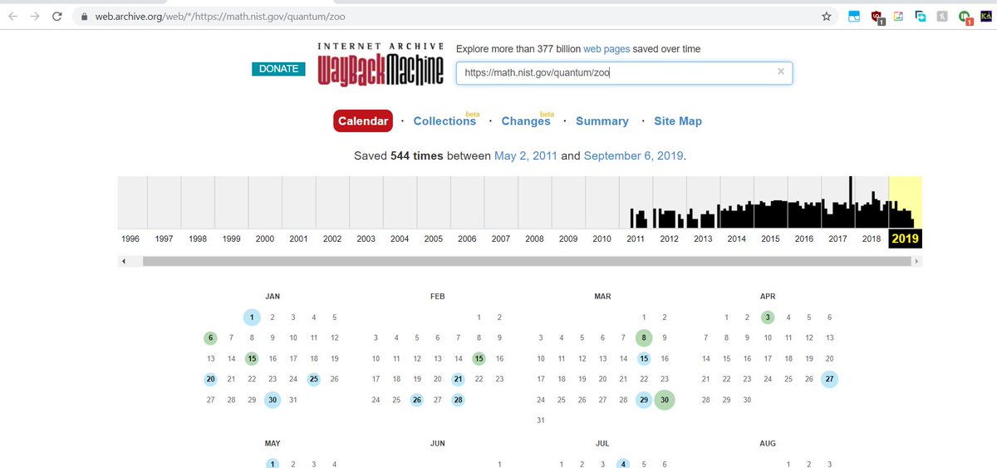Select year 2015 on the timeline

point(770,239)
